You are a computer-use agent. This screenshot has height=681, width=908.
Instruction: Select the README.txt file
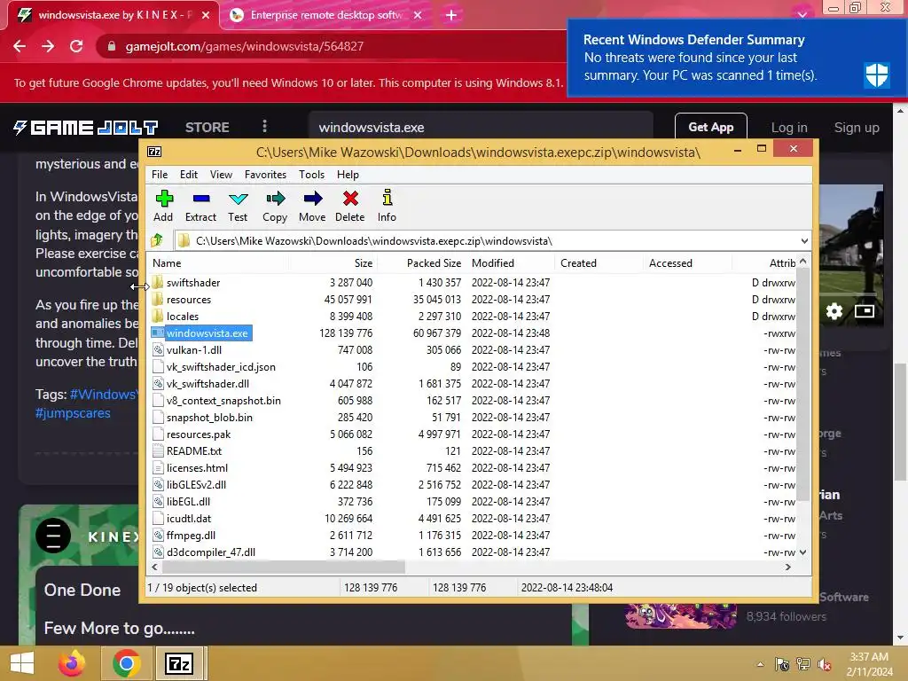pos(194,451)
